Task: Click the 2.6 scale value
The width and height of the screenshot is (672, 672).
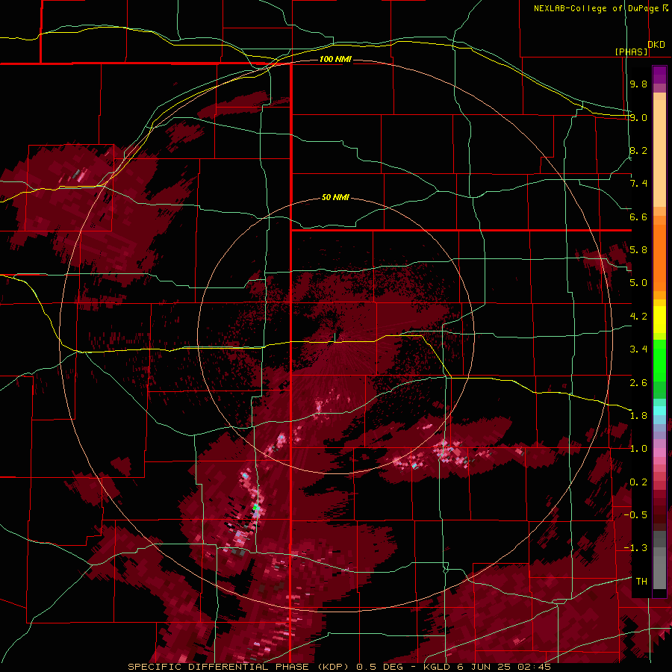Action: 638,382
